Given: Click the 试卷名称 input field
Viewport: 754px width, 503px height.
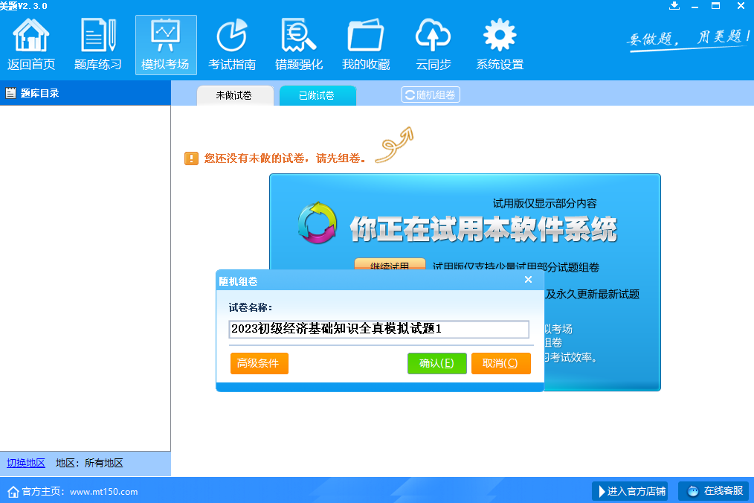Looking at the screenshot, I should tap(379, 329).
